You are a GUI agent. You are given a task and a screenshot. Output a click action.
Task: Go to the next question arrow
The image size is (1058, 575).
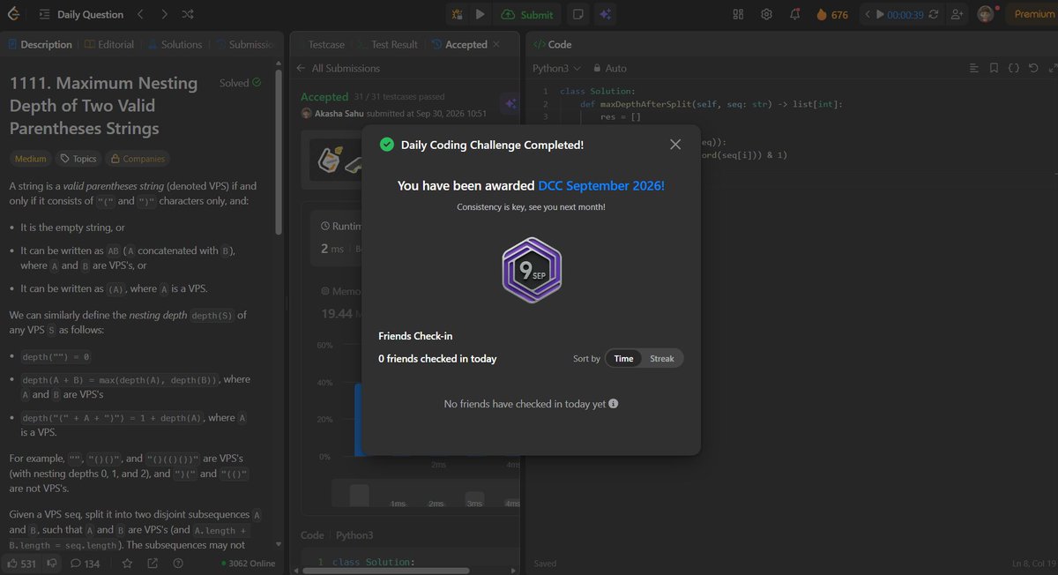164,14
